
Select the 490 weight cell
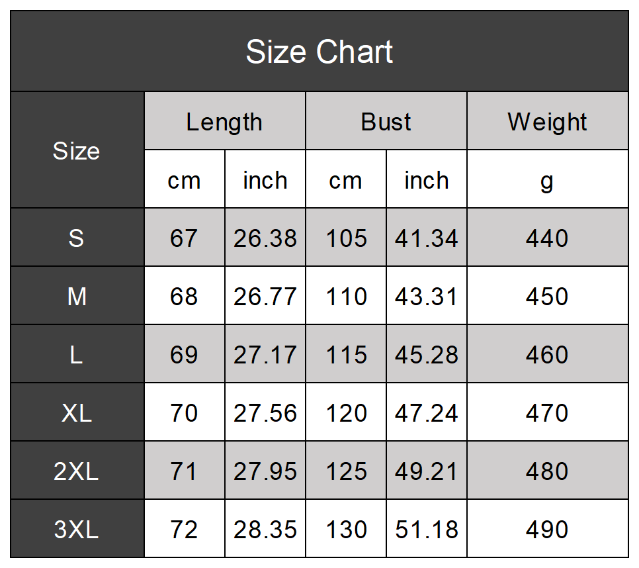547,530
